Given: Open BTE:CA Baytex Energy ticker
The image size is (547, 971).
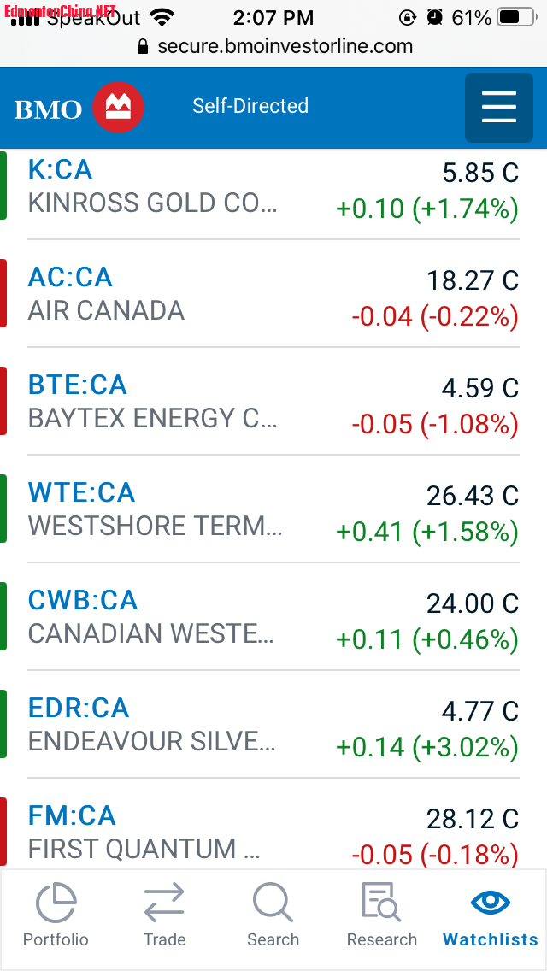Looking at the screenshot, I should [78, 385].
